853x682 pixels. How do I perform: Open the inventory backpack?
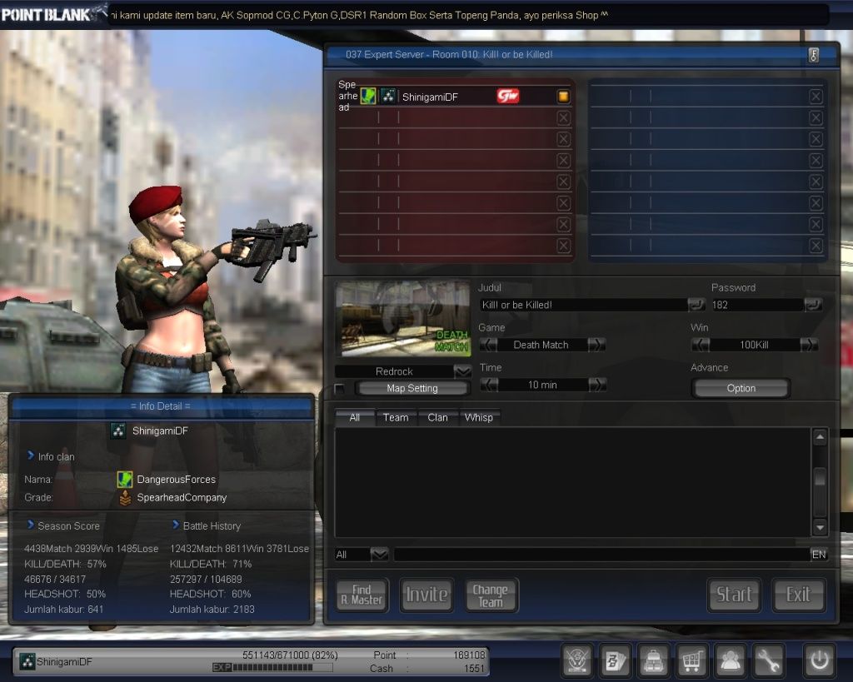[x=653, y=661]
